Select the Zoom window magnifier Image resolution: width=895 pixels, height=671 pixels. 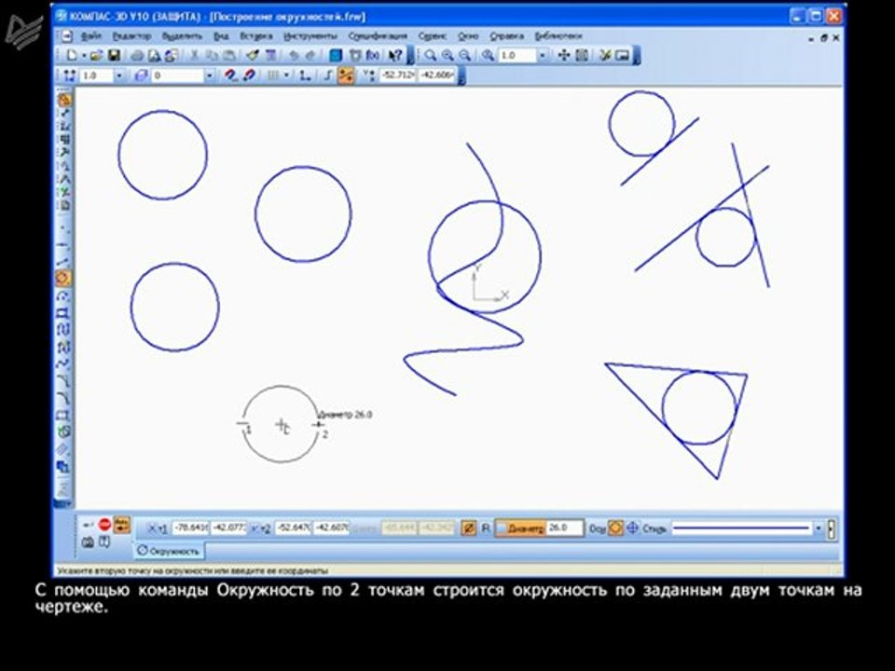pos(431,55)
